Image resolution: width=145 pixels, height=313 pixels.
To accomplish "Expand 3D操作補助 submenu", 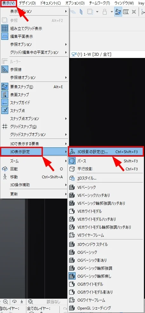I will (x=35, y=185).
